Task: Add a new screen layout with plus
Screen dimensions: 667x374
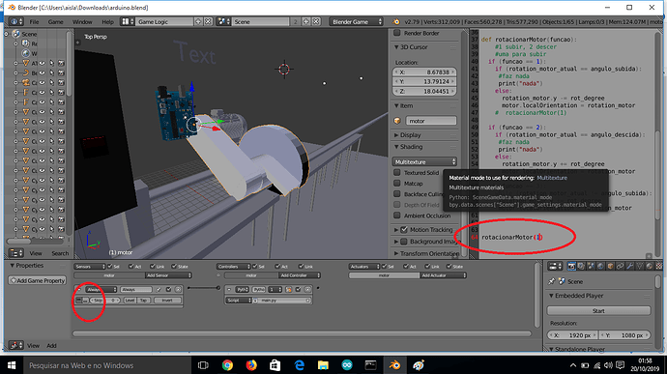Action: [x=198, y=21]
